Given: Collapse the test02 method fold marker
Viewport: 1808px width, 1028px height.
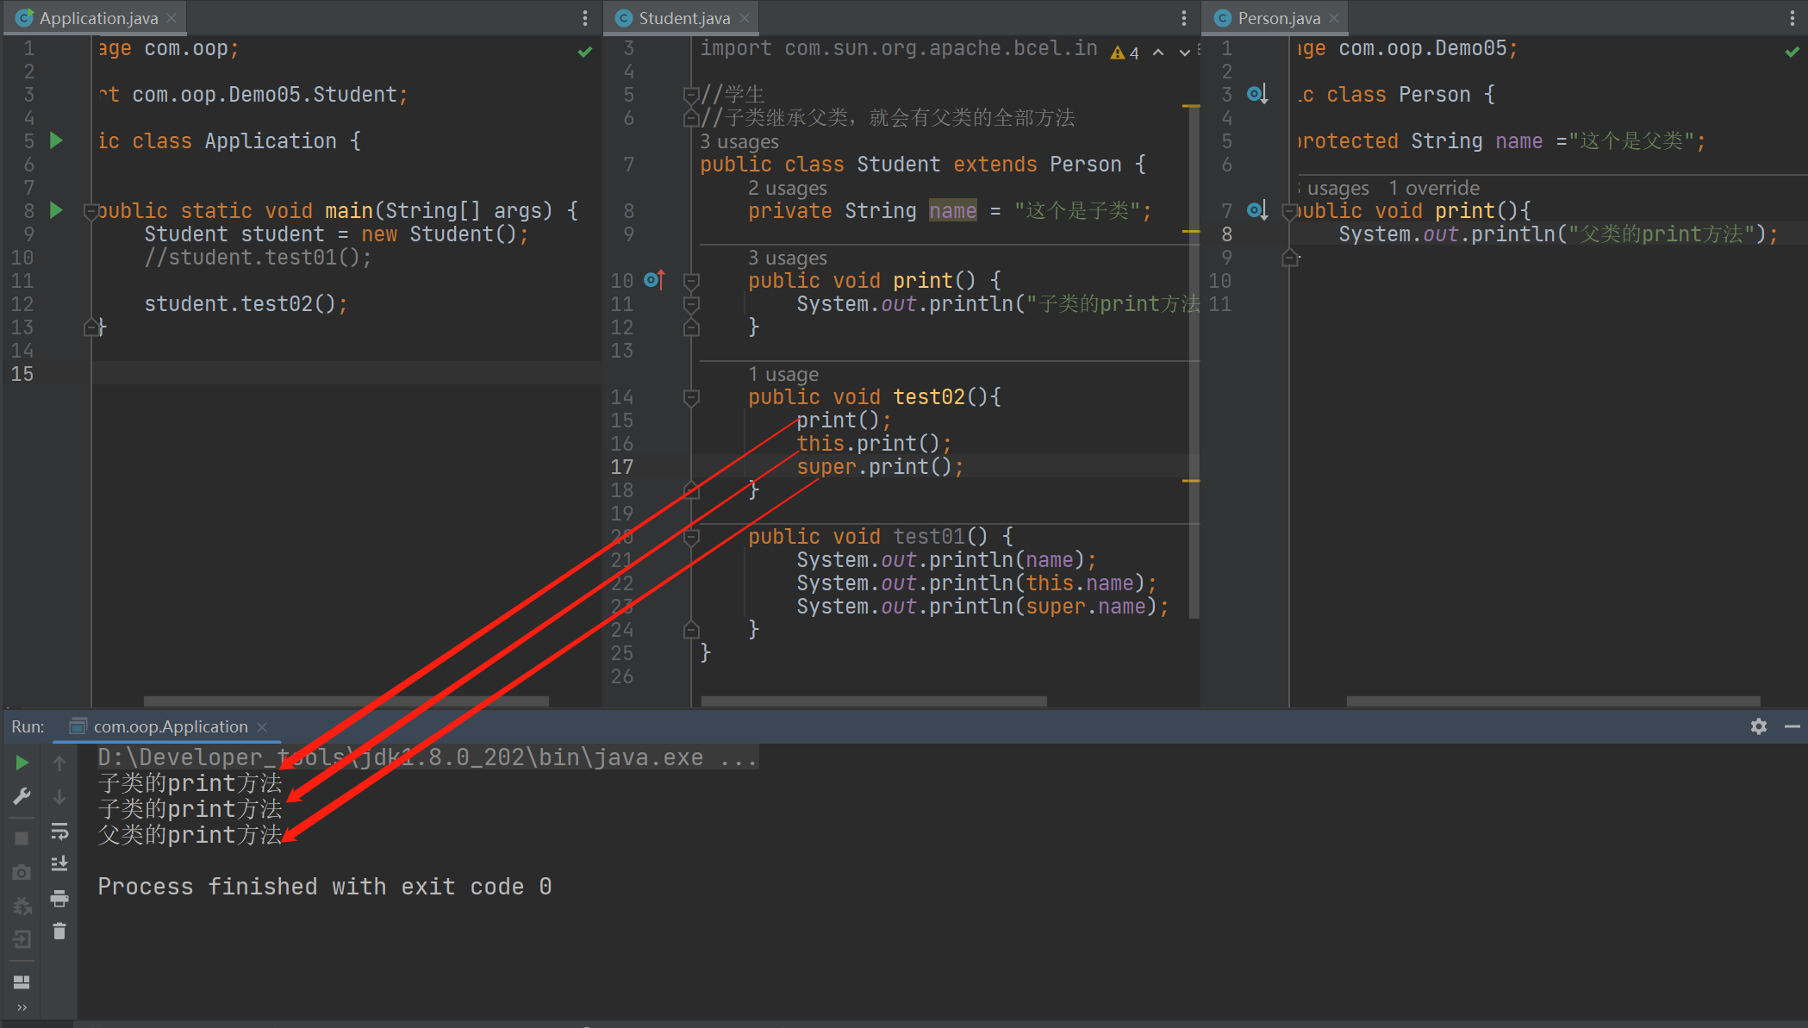Looking at the screenshot, I should (691, 397).
